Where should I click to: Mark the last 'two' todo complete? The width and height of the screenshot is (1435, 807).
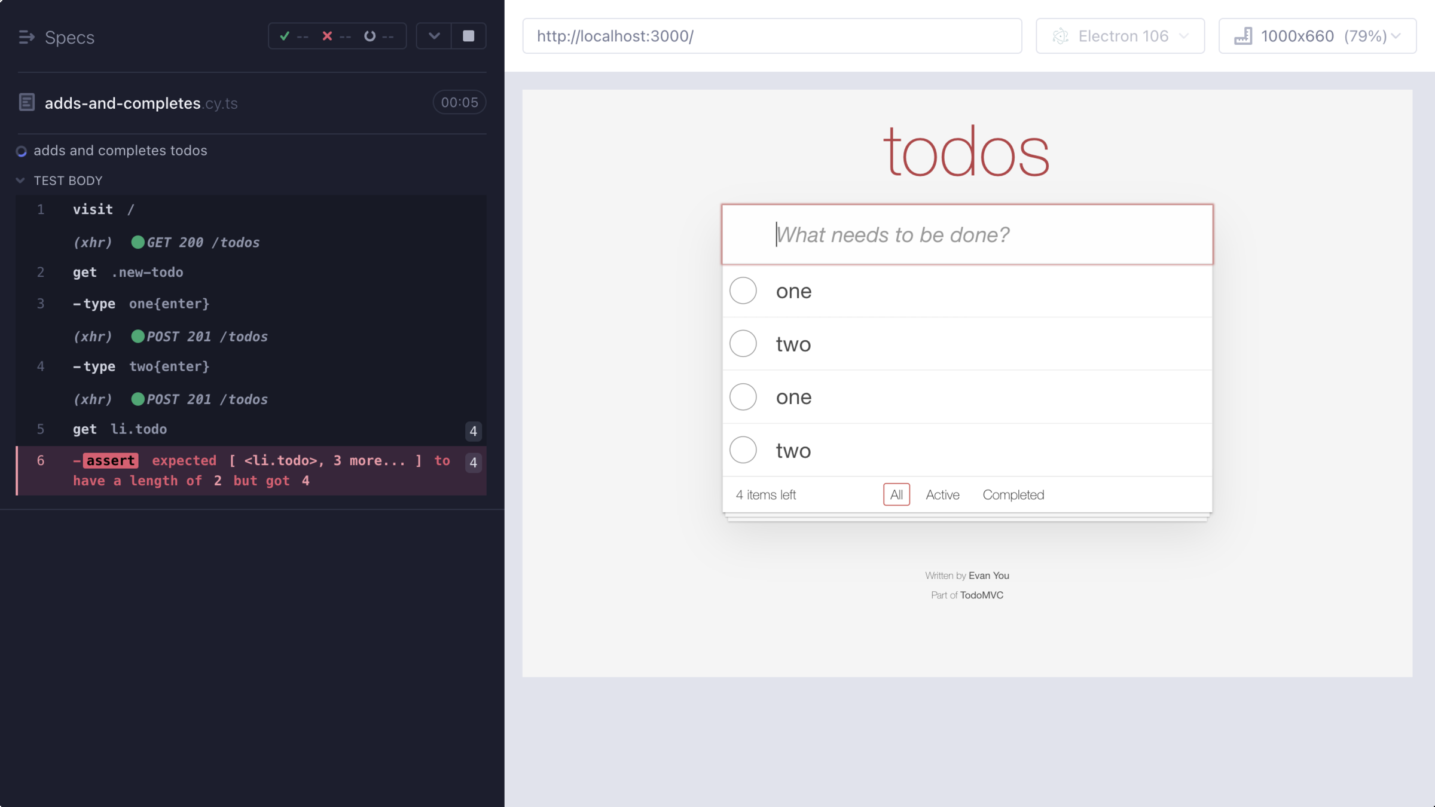[x=743, y=450]
